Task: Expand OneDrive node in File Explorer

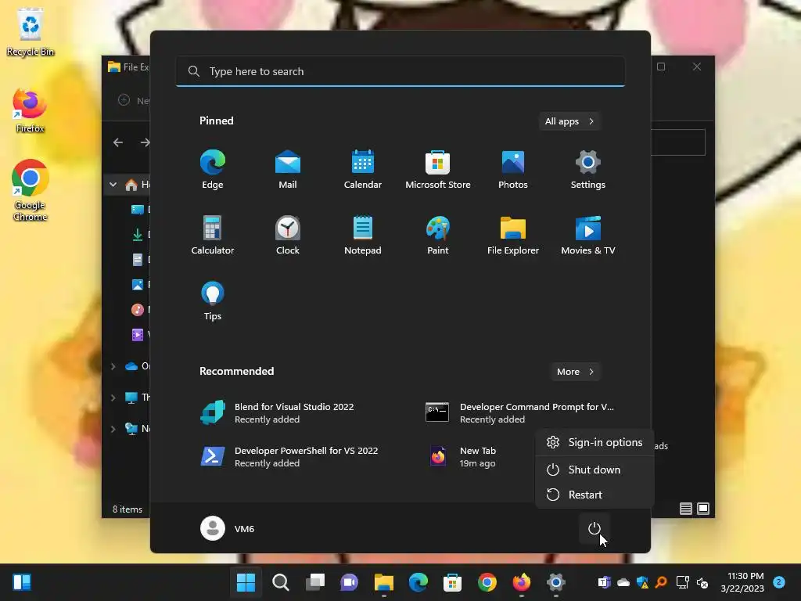Action: (113, 366)
